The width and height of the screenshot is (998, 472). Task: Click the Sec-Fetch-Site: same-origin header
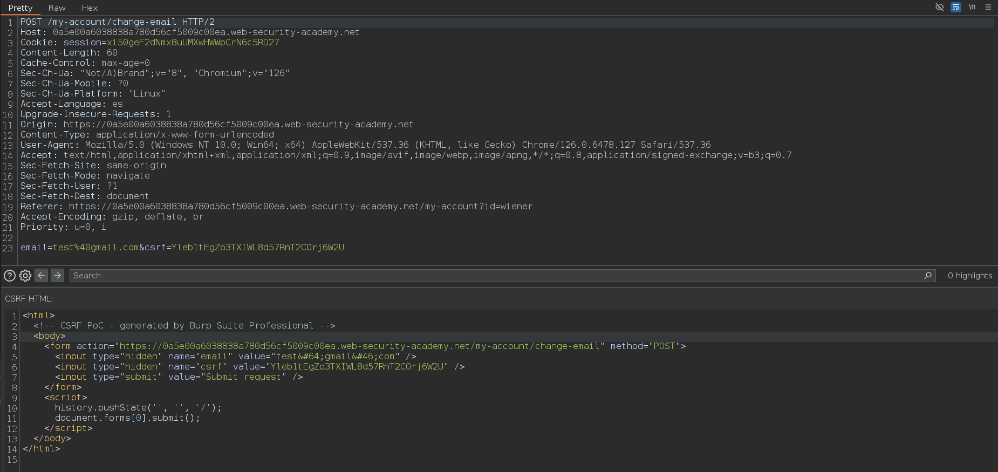coord(93,166)
